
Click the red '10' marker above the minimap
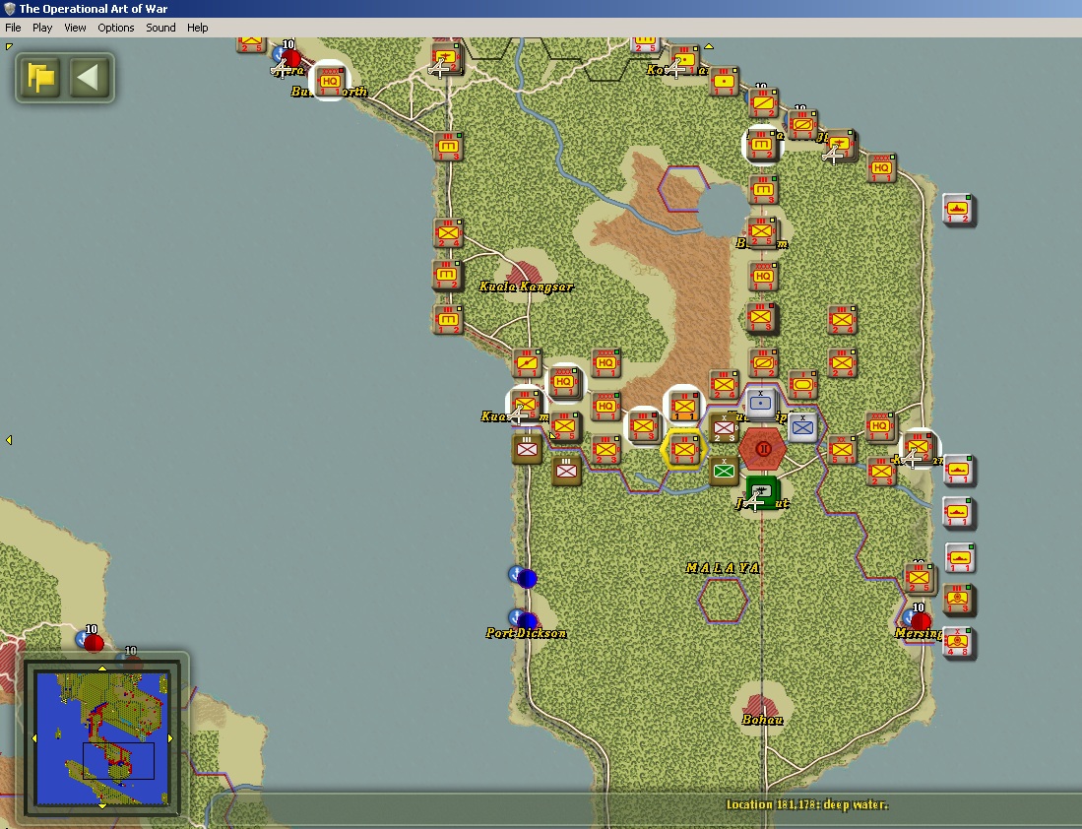(x=94, y=643)
